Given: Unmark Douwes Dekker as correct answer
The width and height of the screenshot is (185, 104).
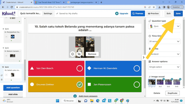Looking at the screenshot, I should click(x=79, y=84).
